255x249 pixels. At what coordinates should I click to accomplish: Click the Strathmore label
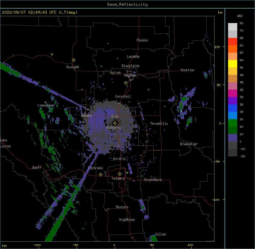tap(153, 180)
